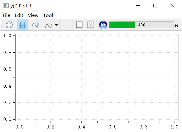Click the add curve icon
The width and height of the screenshot is (182, 132).
[x=48, y=25]
